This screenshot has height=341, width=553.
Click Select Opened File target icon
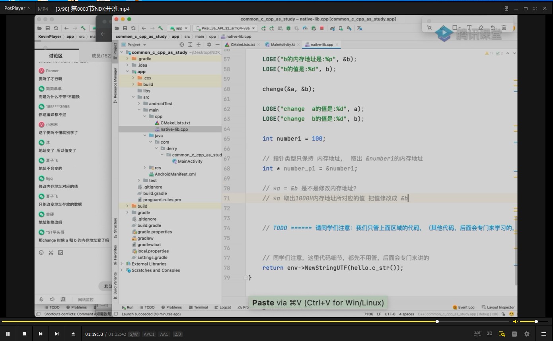[182, 44]
